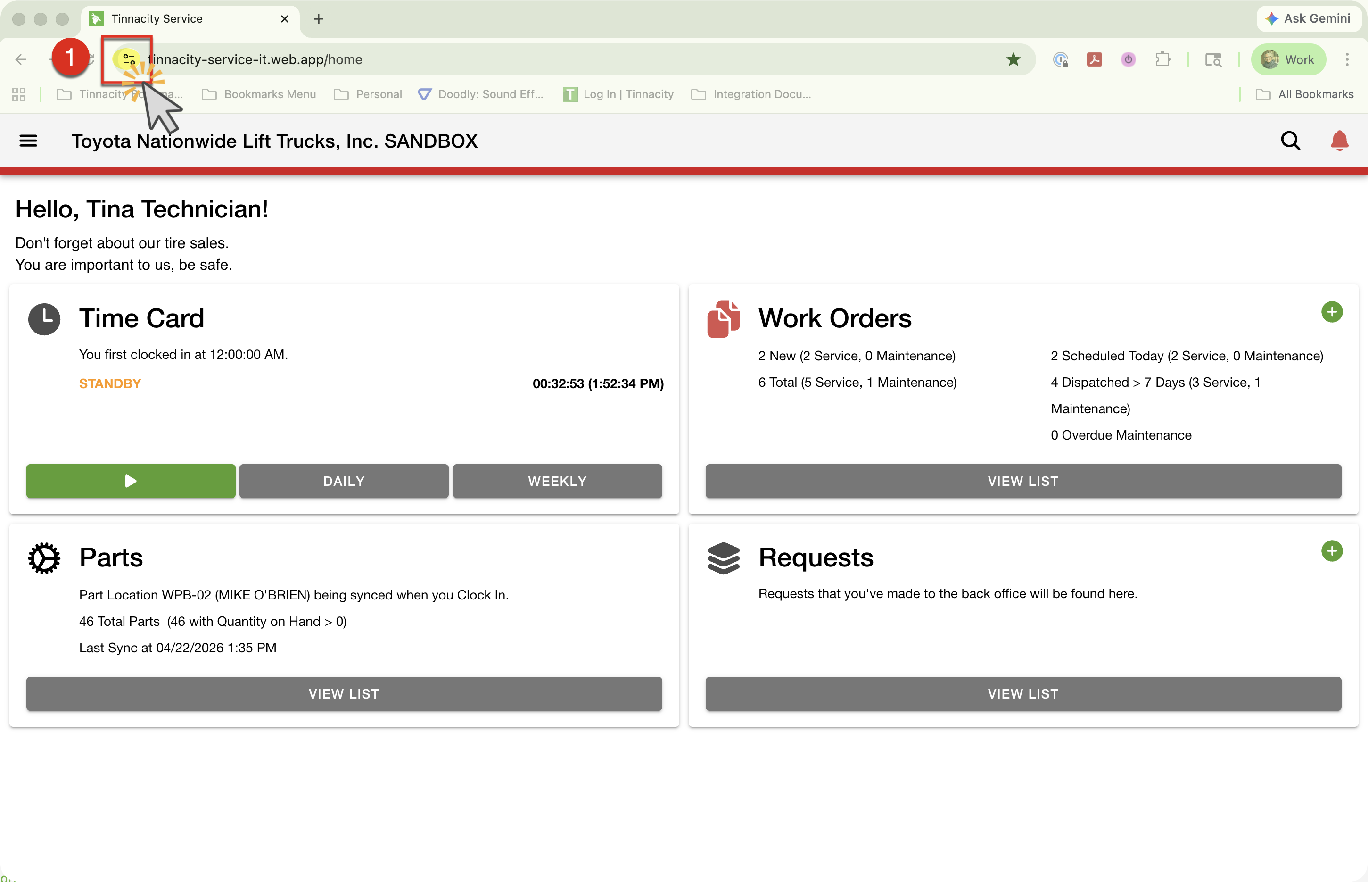Open the DAILY time card view
Viewport: 1368px width, 882px height.
coord(344,481)
